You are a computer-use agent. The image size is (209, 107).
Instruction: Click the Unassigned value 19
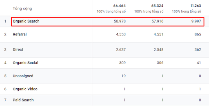point(123,76)
